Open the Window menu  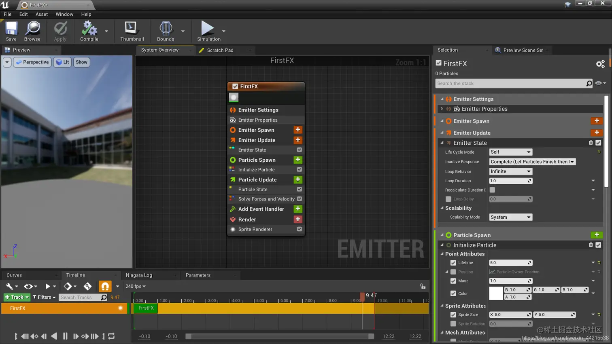coord(64,14)
